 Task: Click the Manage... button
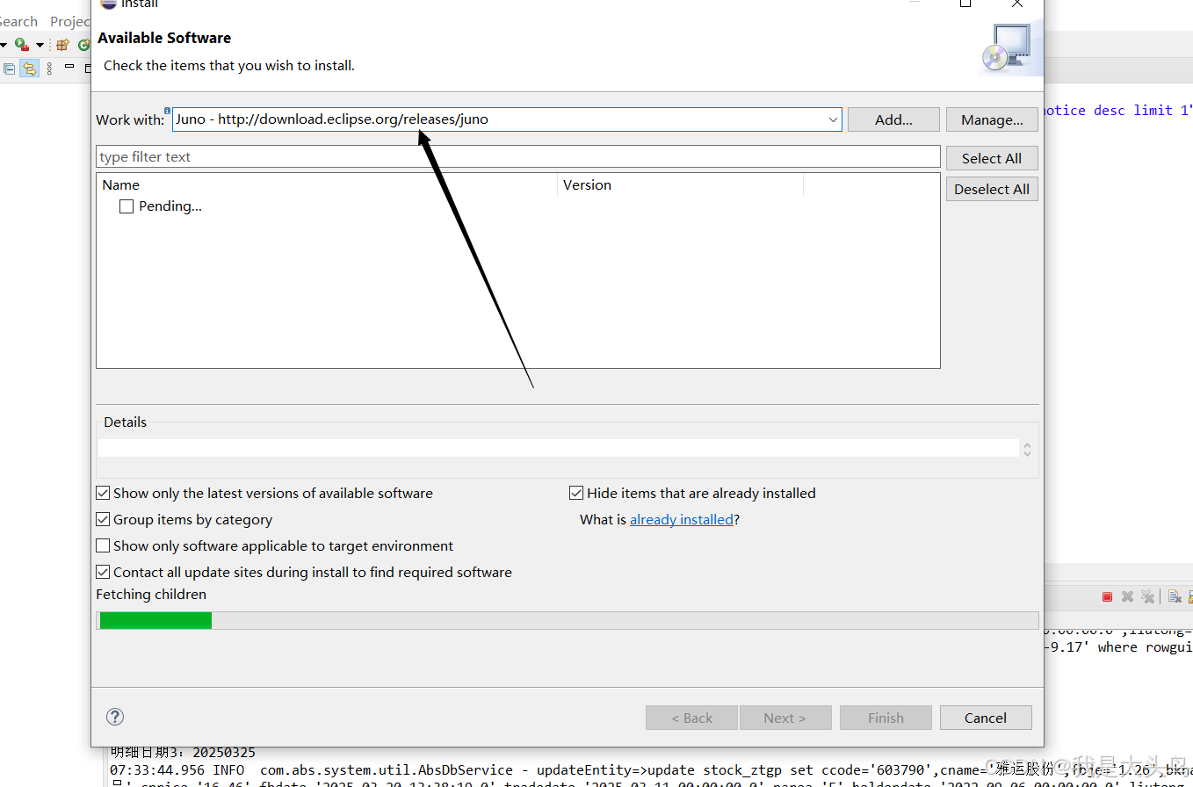992,119
